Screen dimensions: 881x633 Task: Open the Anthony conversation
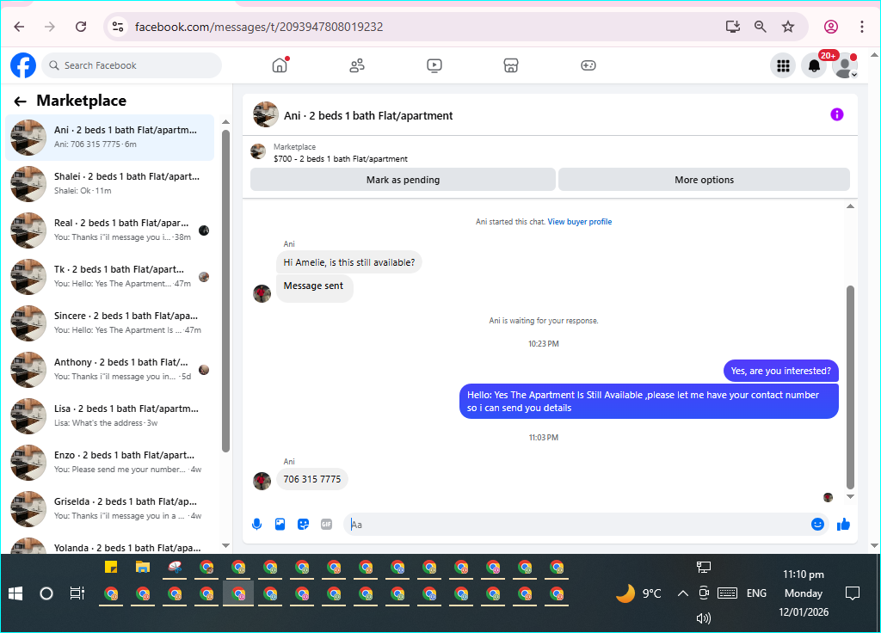110,370
